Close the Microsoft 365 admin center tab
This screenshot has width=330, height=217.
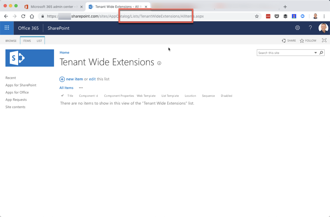pyautogui.click(x=81, y=7)
